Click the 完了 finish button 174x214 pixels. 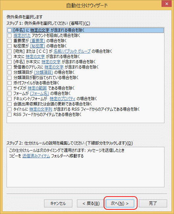tap(153, 203)
